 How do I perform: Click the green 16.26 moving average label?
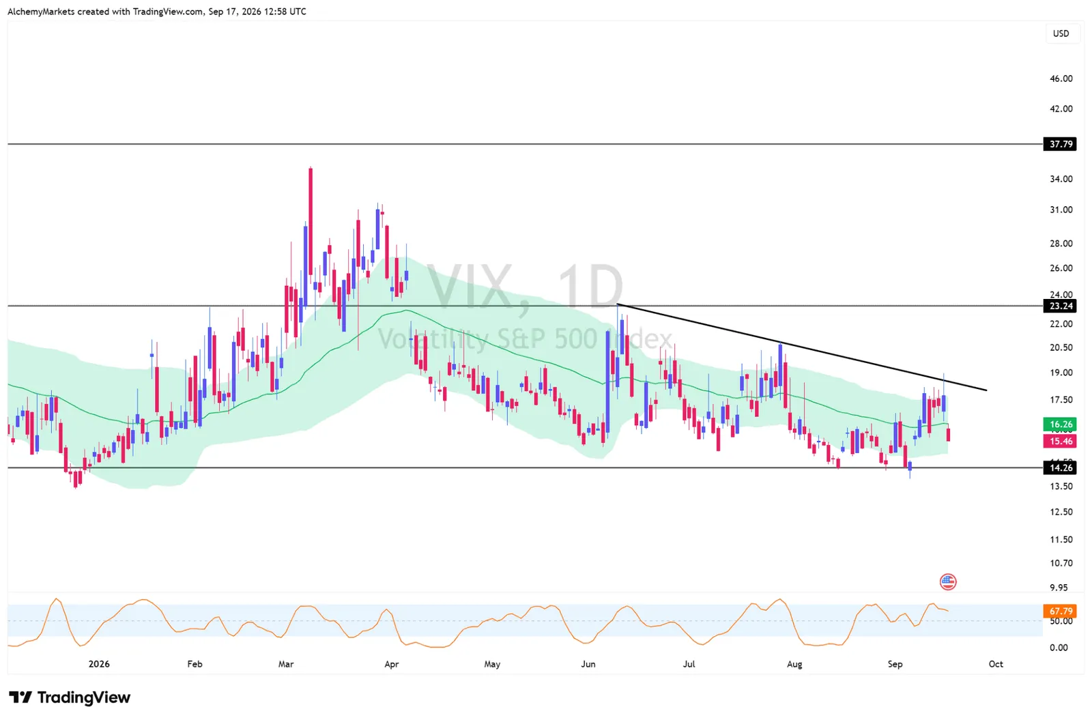(x=1061, y=424)
